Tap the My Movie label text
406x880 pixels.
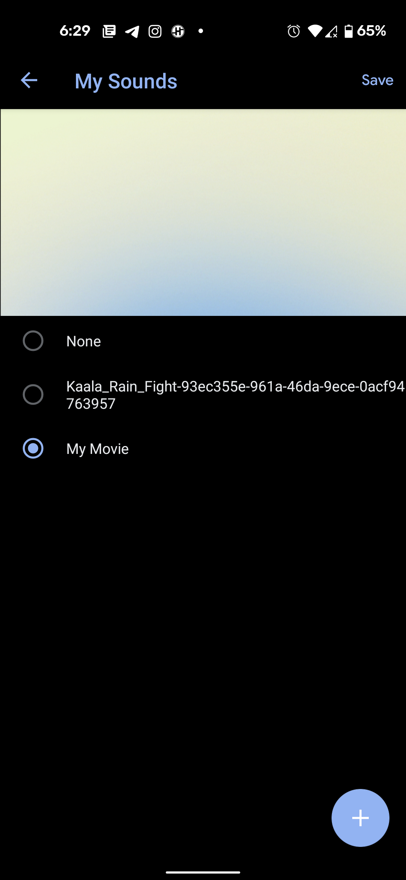click(x=97, y=449)
